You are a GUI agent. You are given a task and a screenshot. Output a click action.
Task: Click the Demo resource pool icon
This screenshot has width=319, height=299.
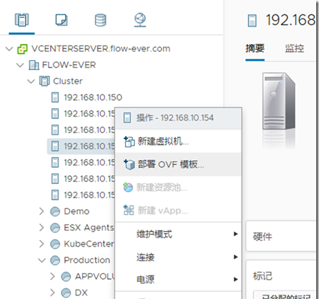click(x=55, y=212)
